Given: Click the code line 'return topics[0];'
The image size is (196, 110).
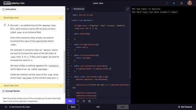Looking at the screenshot, I should coord(83,58).
